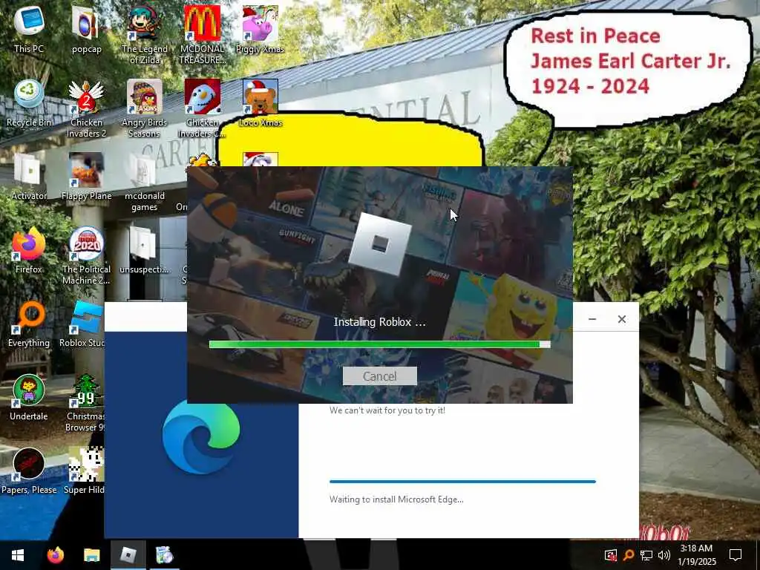This screenshot has width=760, height=570.
Task: Click the Roblox logo in installer
Action: (380, 244)
